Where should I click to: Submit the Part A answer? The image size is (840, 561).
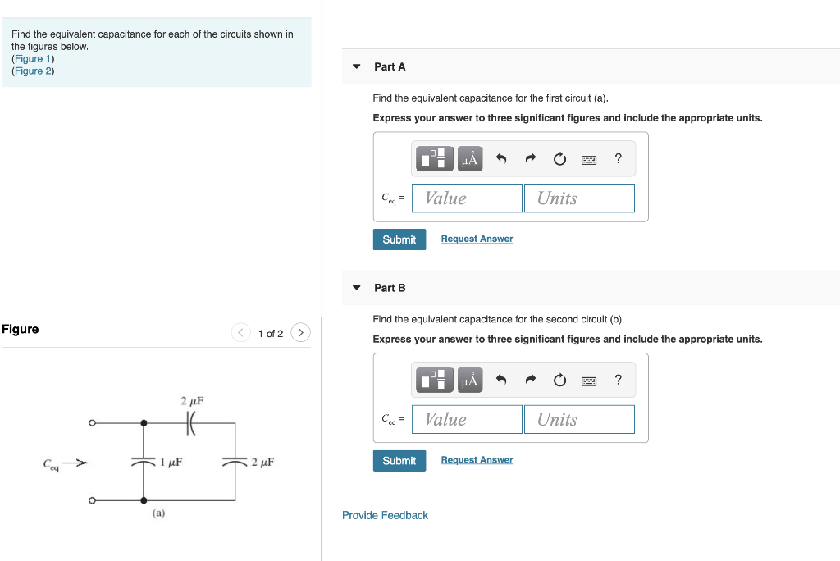coord(399,239)
